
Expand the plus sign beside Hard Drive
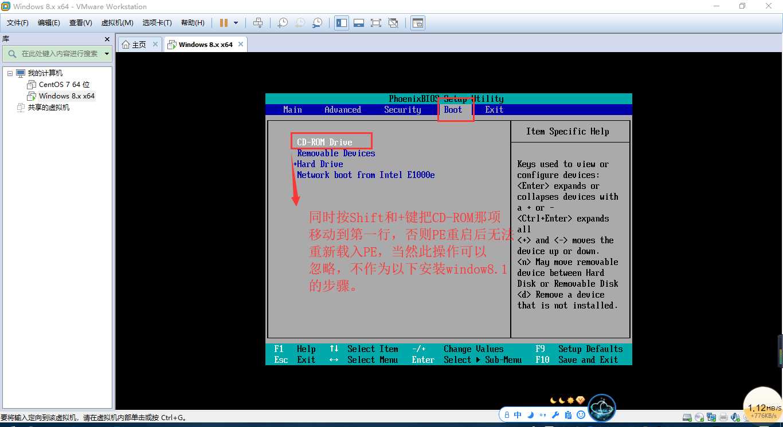tap(295, 164)
